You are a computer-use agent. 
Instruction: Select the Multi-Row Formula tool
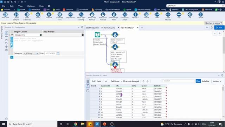[103, 16]
